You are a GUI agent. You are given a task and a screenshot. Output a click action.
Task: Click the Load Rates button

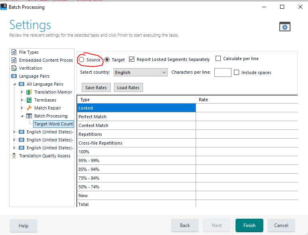128,88
